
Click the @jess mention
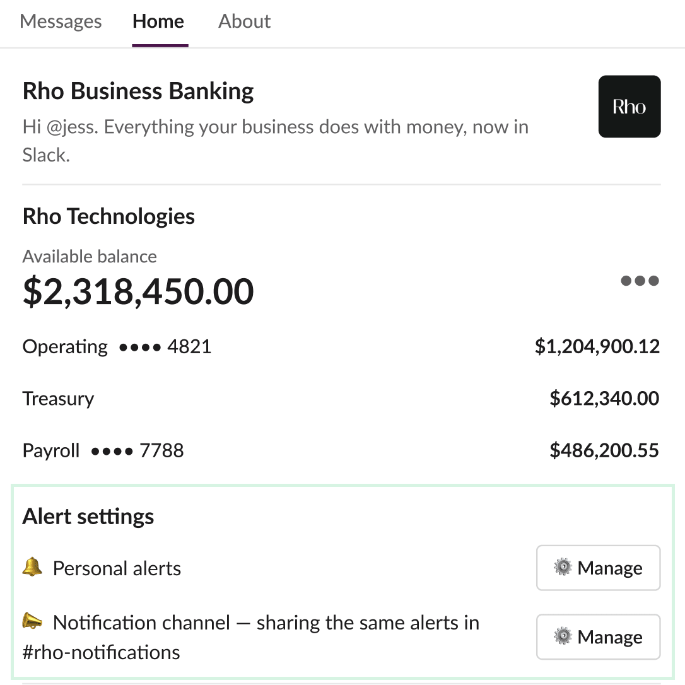[72, 127]
